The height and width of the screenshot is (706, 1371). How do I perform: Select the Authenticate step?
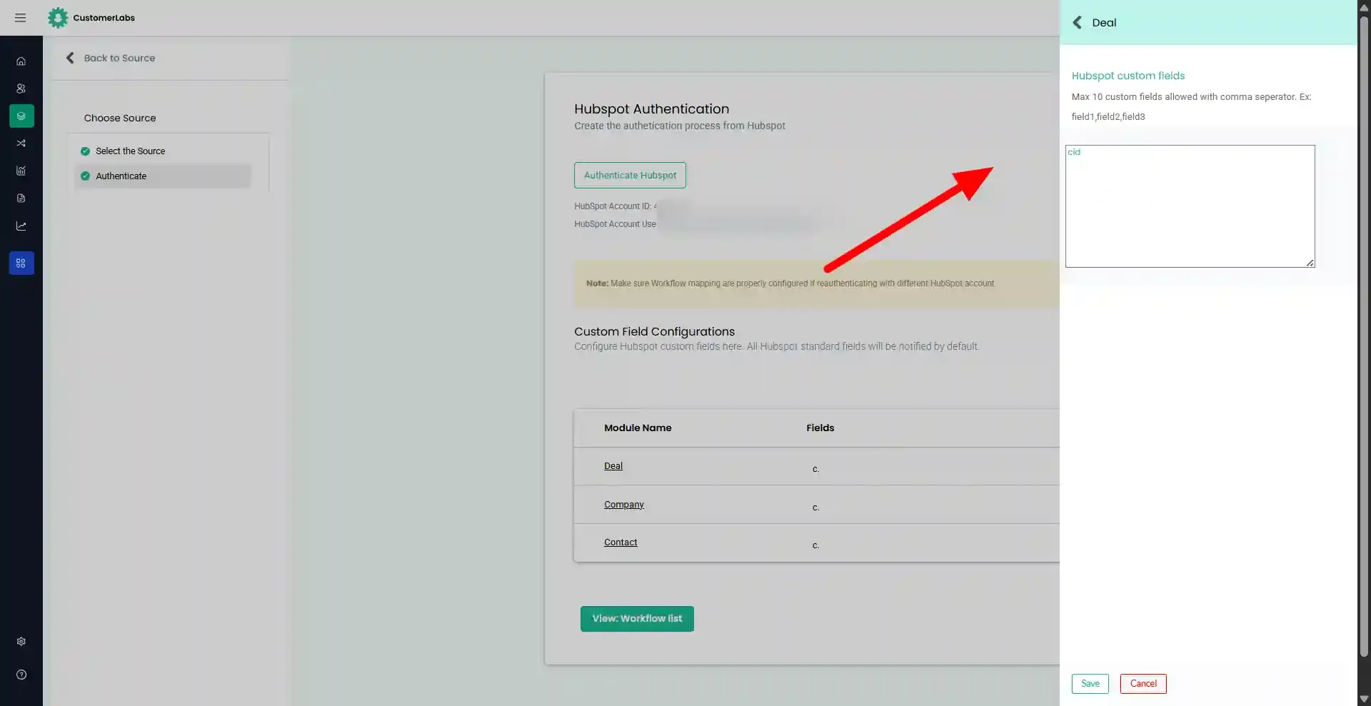coord(163,176)
